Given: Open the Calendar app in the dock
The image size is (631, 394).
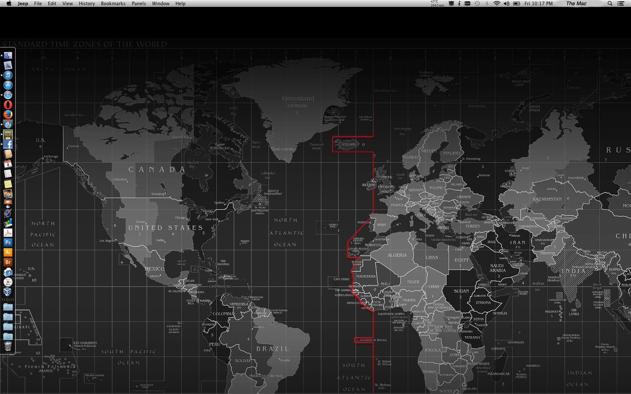Looking at the screenshot, I should (8, 164).
